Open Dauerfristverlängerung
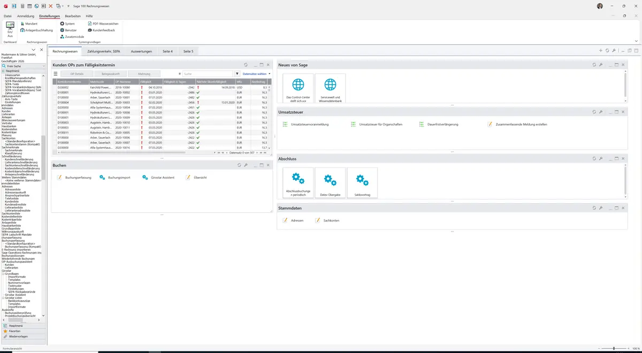The image size is (642, 353). pyautogui.click(x=439, y=124)
